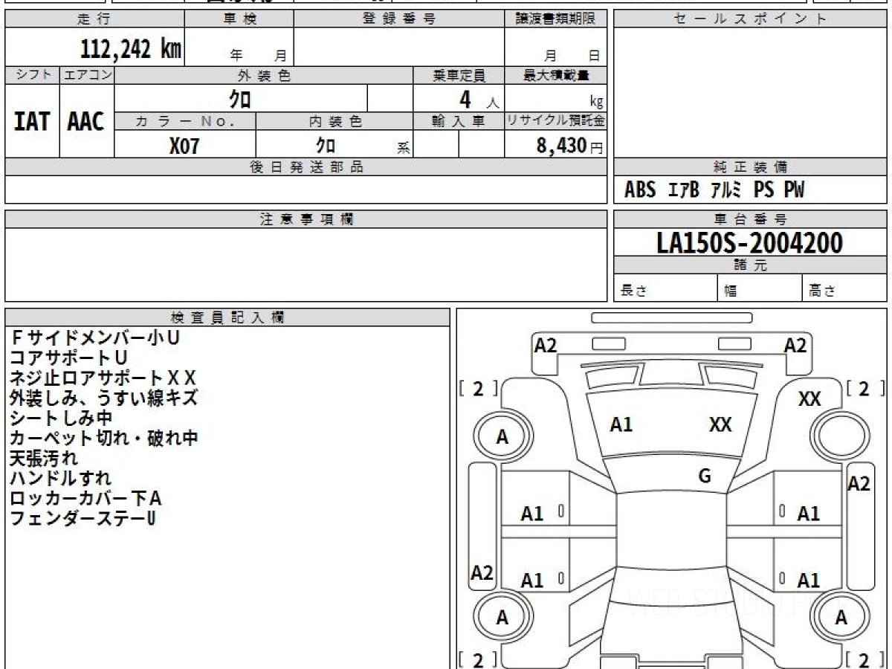Select the 走行 column header

(94, 19)
